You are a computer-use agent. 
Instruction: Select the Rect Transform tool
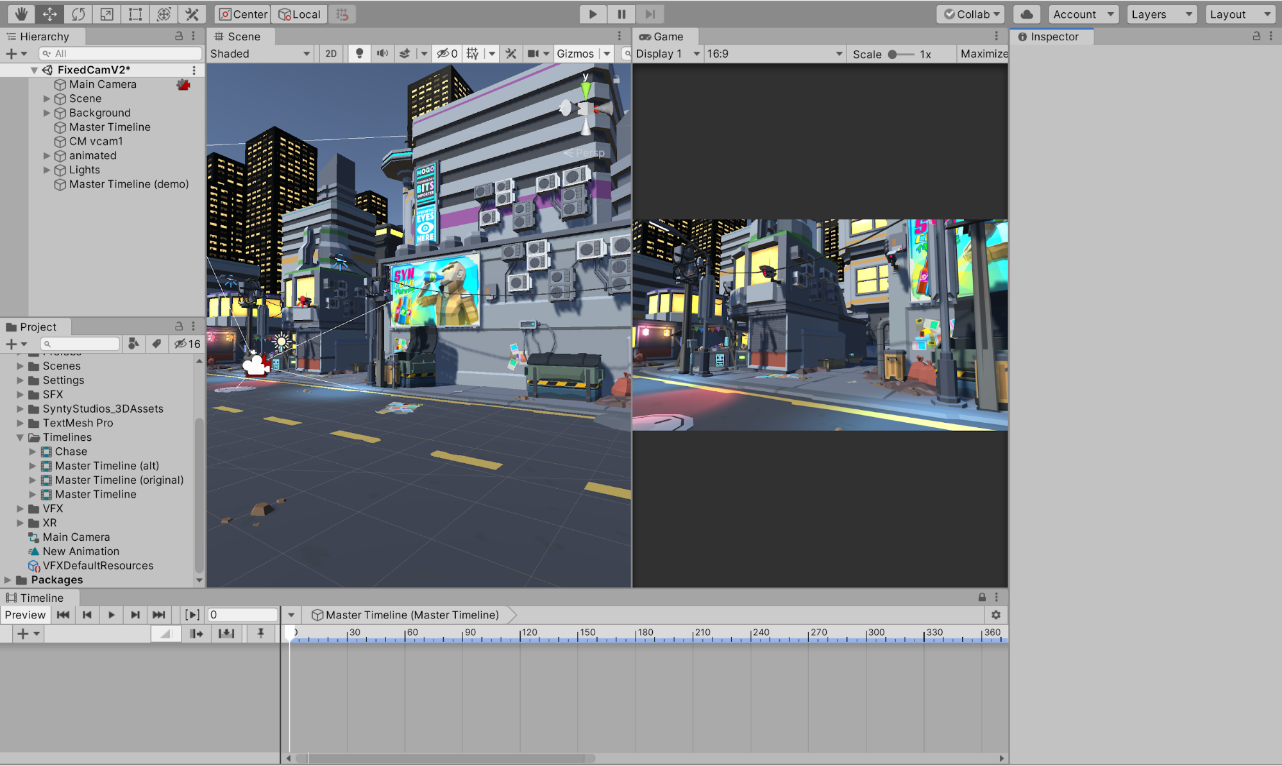pyautogui.click(x=135, y=14)
